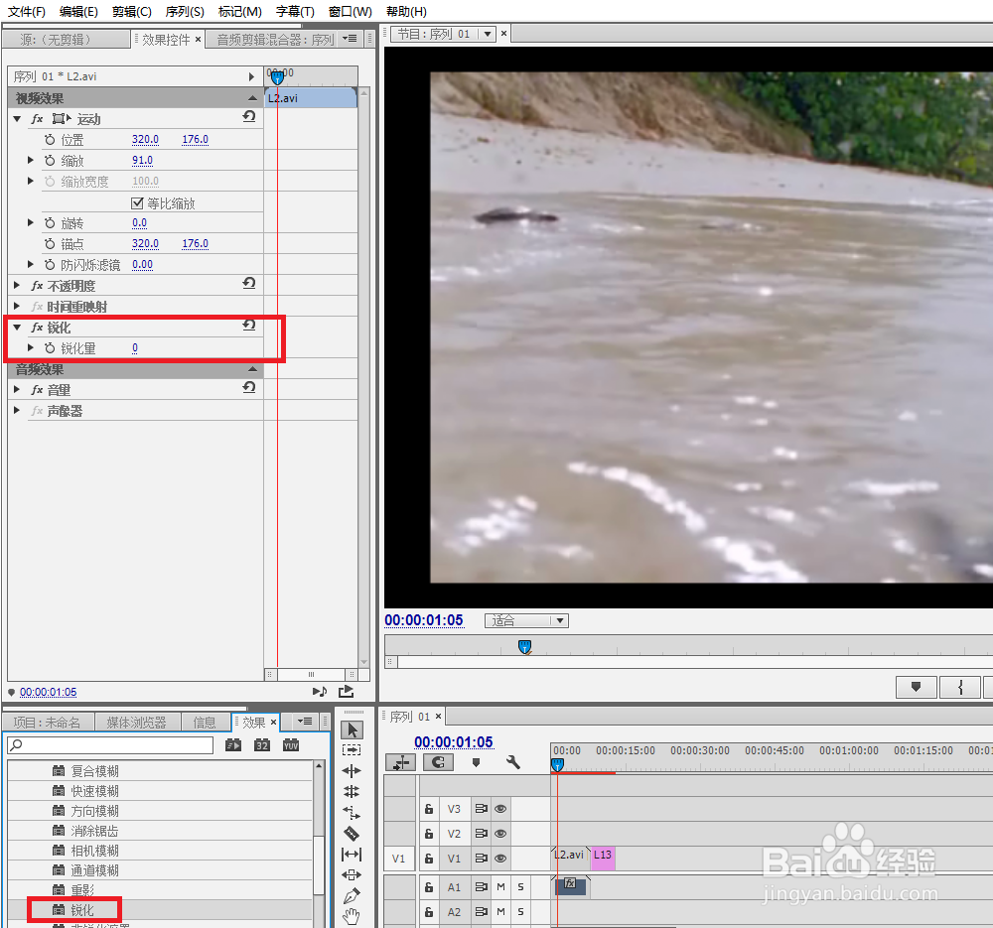The height and width of the screenshot is (928, 993).
Task: Select the Selection arrow tool
Action: coord(353,729)
